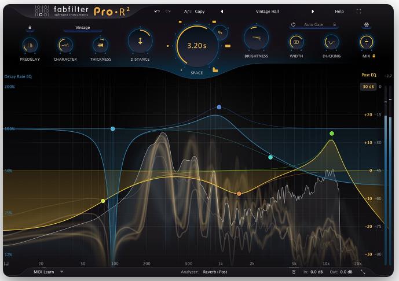Select the small room size marker at Space's left

tap(168, 46)
